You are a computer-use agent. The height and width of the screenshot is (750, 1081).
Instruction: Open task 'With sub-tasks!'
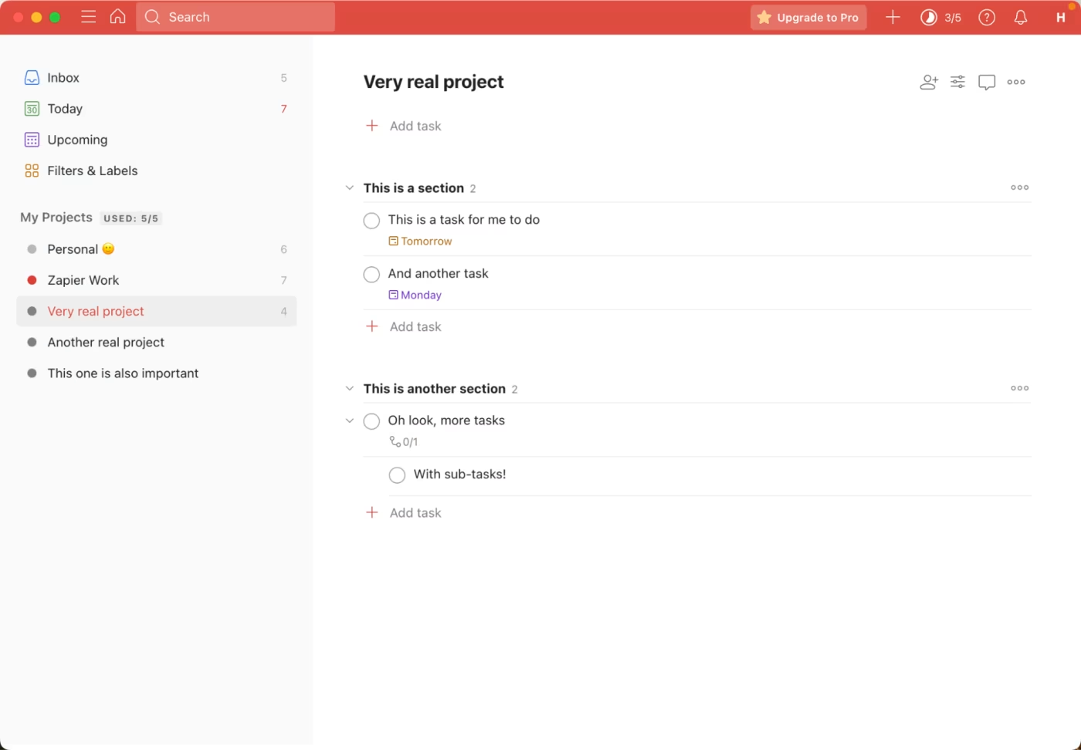click(x=459, y=474)
